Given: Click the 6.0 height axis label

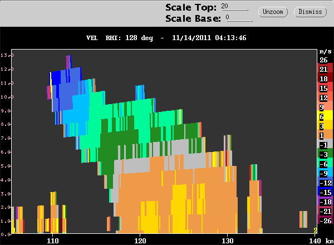Looking at the screenshot, I should coord(6,152).
